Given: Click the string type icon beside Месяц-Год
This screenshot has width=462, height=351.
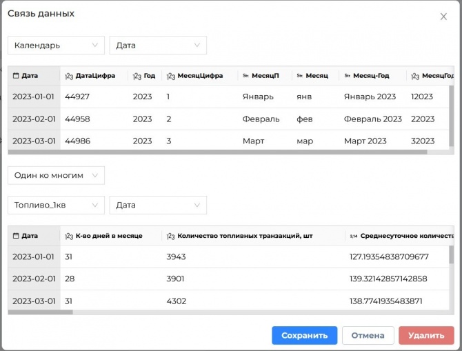Looking at the screenshot, I should tap(347, 76).
